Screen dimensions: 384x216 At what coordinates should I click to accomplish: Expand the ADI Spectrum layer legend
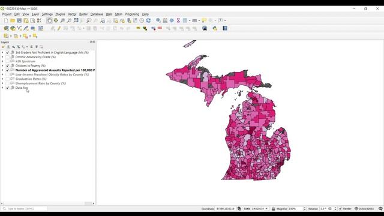pyautogui.click(x=2, y=61)
